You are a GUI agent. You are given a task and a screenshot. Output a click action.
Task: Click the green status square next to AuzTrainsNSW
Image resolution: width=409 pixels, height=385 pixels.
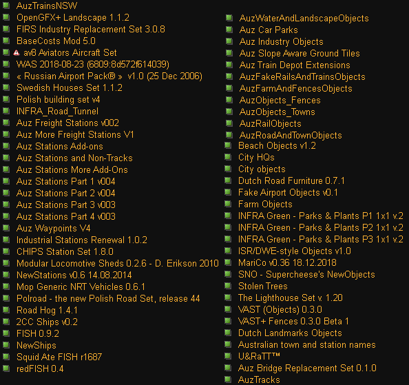point(6,6)
